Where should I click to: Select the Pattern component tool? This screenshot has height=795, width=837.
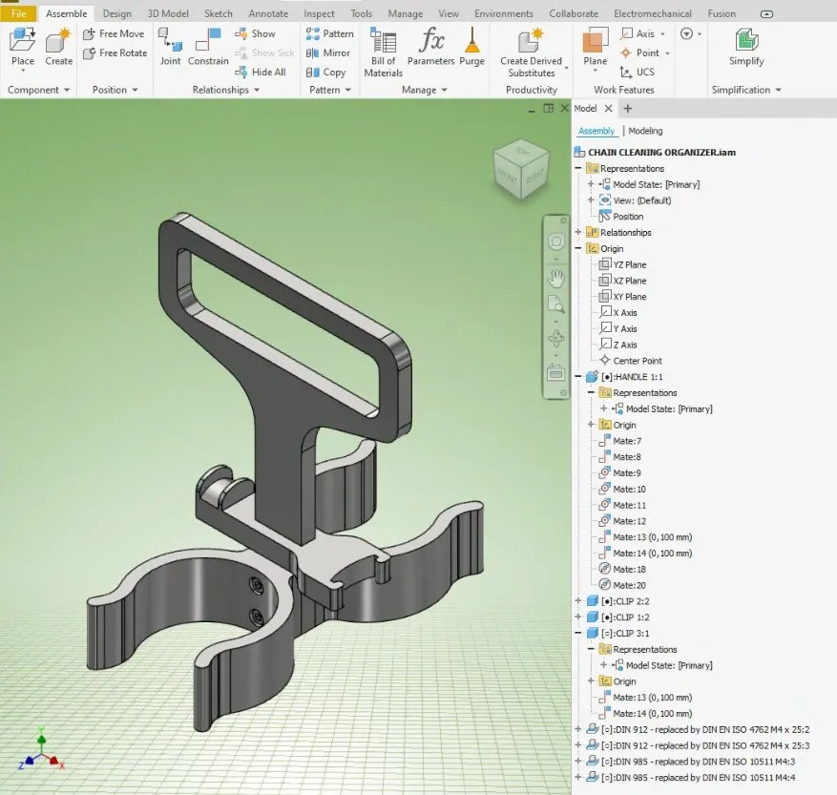coord(329,33)
